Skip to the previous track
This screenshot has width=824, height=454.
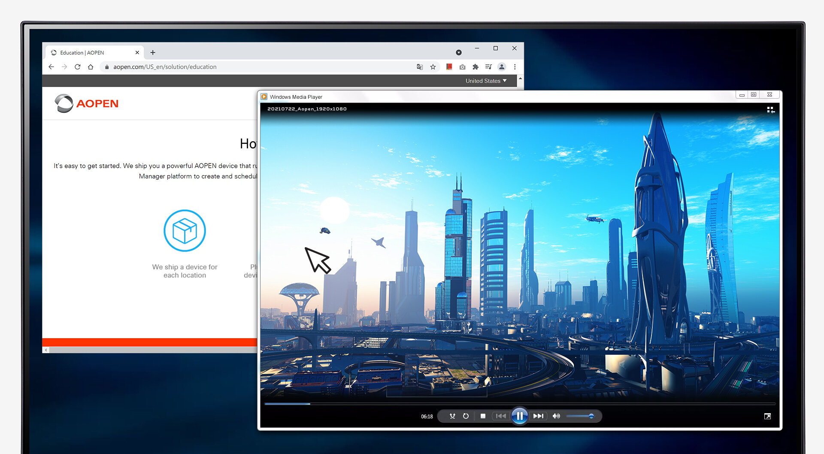[x=500, y=416]
